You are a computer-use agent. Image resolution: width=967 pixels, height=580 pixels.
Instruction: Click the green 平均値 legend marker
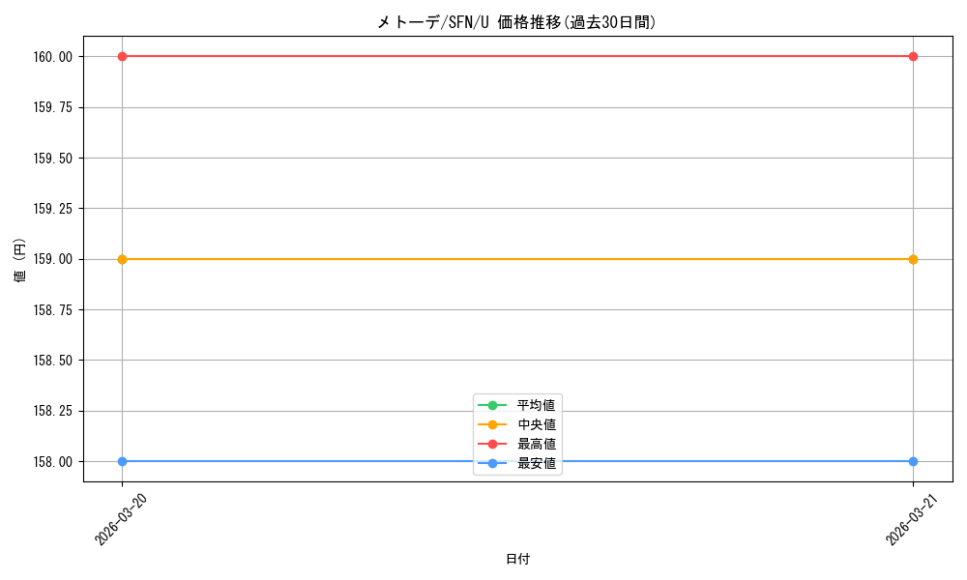[x=492, y=405]
